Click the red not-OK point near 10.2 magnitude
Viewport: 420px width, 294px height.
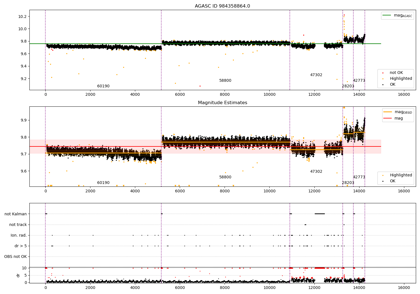point(344,15)
